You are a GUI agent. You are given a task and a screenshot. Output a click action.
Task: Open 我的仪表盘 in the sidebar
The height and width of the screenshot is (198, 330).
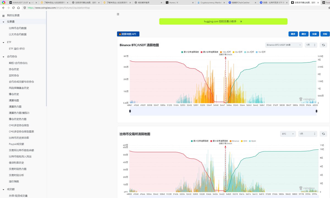13,16
